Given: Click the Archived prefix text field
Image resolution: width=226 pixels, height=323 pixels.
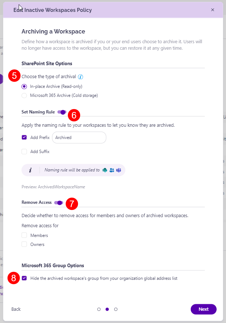Looking at the screenshot, I should coord(79,137).
